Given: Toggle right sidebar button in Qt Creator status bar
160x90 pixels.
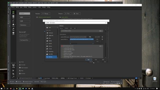Looking at the screenshot, I should [139, 78].
